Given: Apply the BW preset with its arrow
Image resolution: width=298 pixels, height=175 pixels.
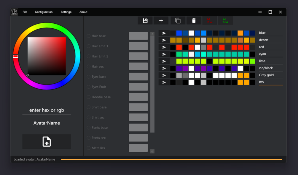Looking at the screenshot, I should pos(164,82).
